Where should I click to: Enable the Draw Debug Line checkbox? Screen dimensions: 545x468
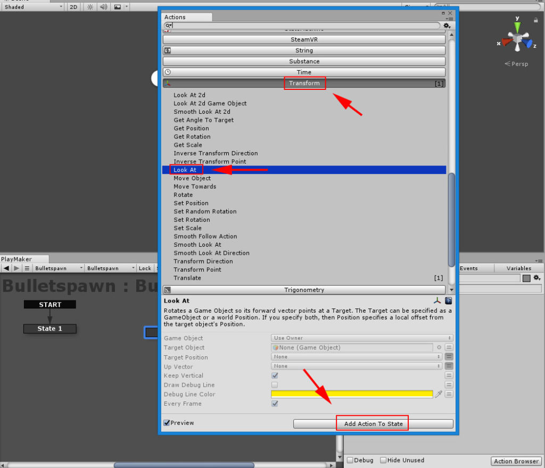275,385
